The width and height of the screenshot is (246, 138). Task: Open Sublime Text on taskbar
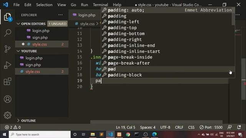[101, 135]
